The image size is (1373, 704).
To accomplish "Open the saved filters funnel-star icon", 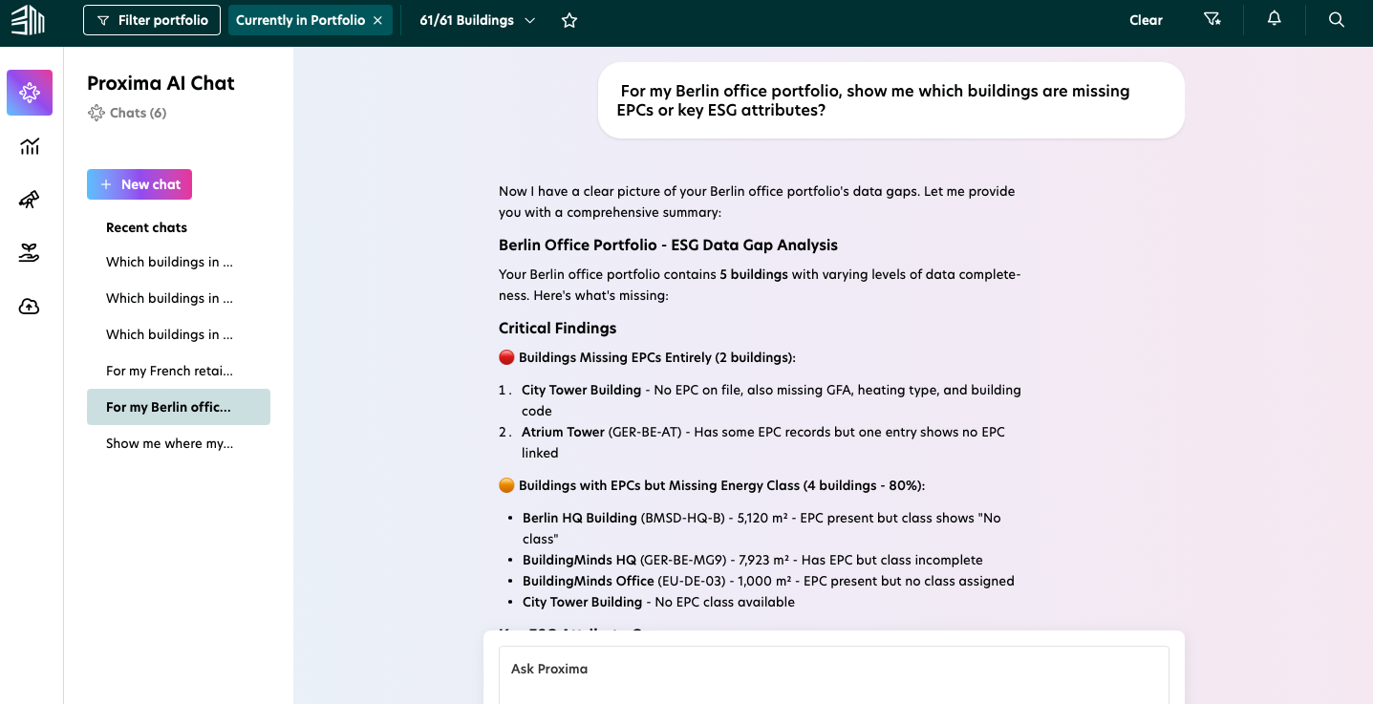I will coord(1212,20).
